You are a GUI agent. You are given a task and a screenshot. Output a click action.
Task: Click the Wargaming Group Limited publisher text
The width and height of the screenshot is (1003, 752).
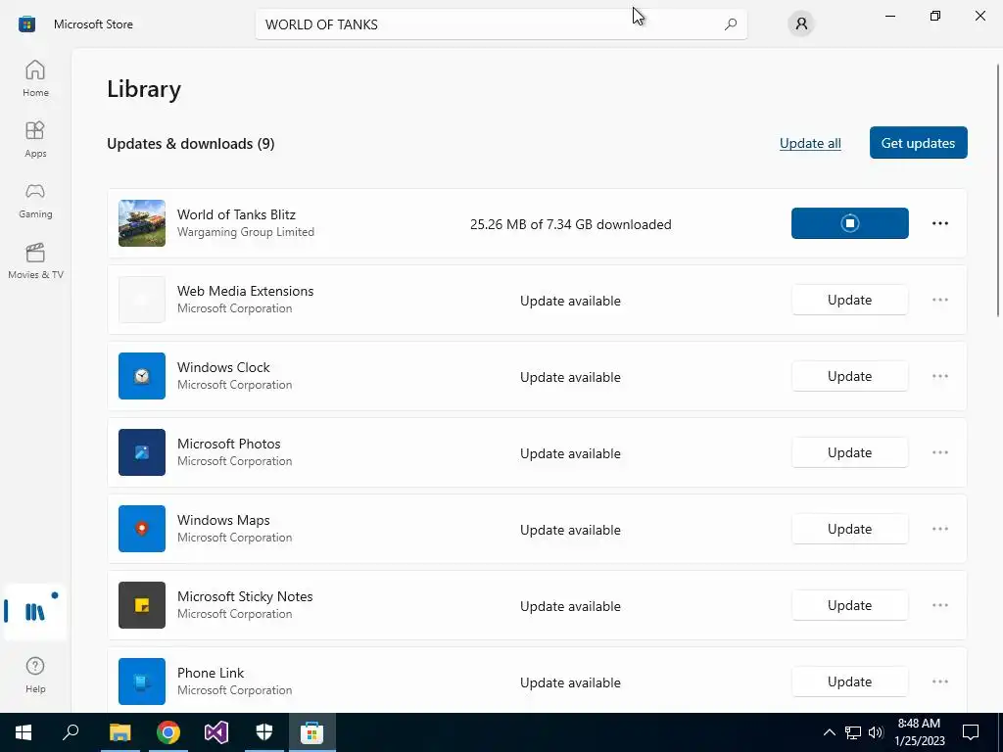click(246, 232)
